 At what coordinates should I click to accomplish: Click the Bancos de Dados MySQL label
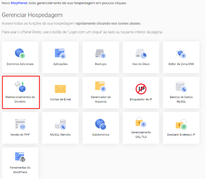point(181,99)
